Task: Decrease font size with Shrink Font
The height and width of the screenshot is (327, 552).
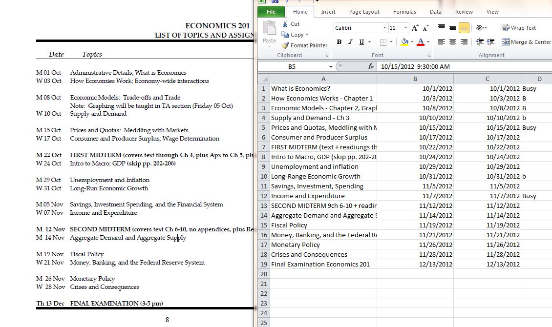Action: coord(425,28)
